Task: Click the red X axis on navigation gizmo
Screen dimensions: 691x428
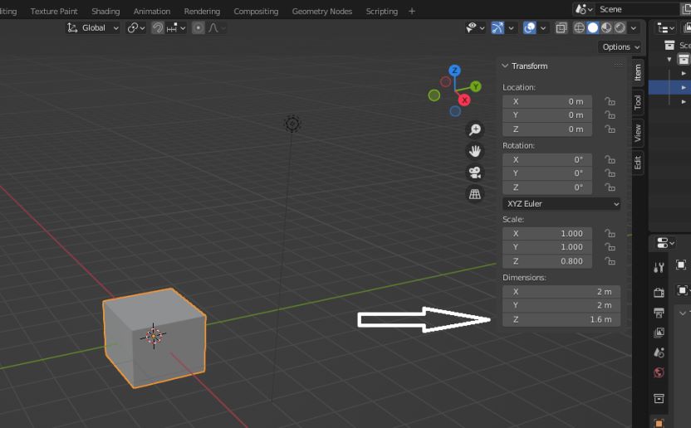Action: [x=464, y=100]
